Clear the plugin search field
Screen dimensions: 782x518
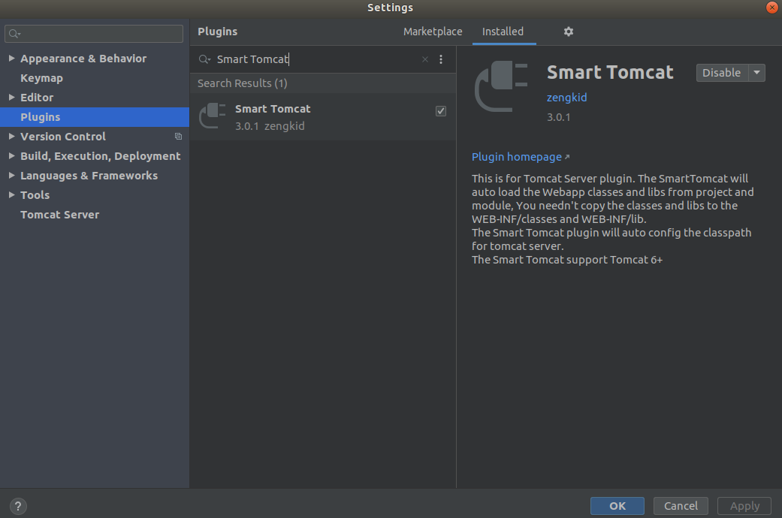coord(425,59)
